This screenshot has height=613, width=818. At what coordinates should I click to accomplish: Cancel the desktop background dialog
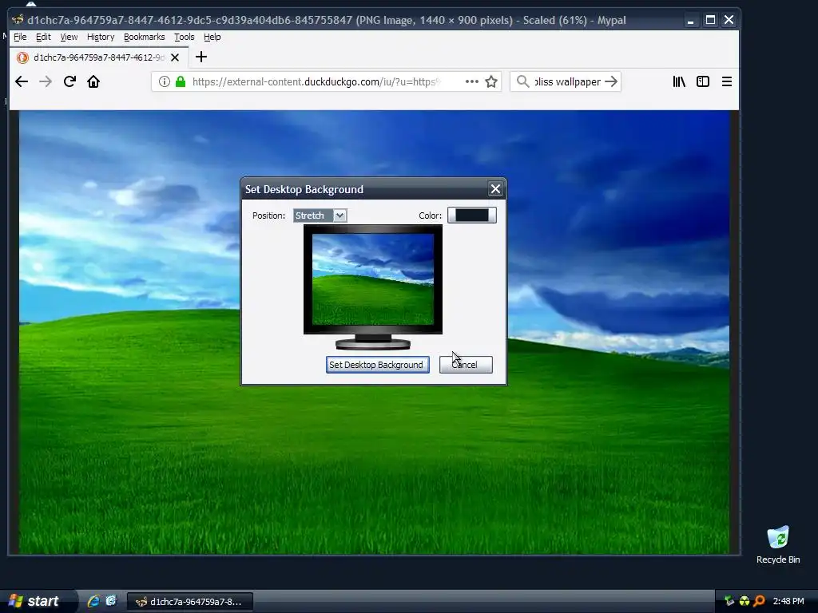point(466,365)
